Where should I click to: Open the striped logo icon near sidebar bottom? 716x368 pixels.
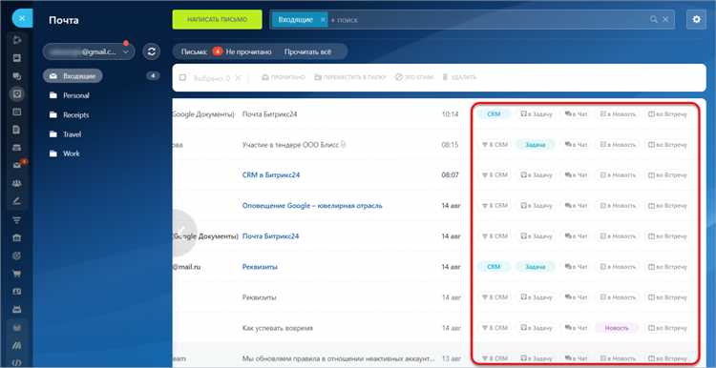17,345
